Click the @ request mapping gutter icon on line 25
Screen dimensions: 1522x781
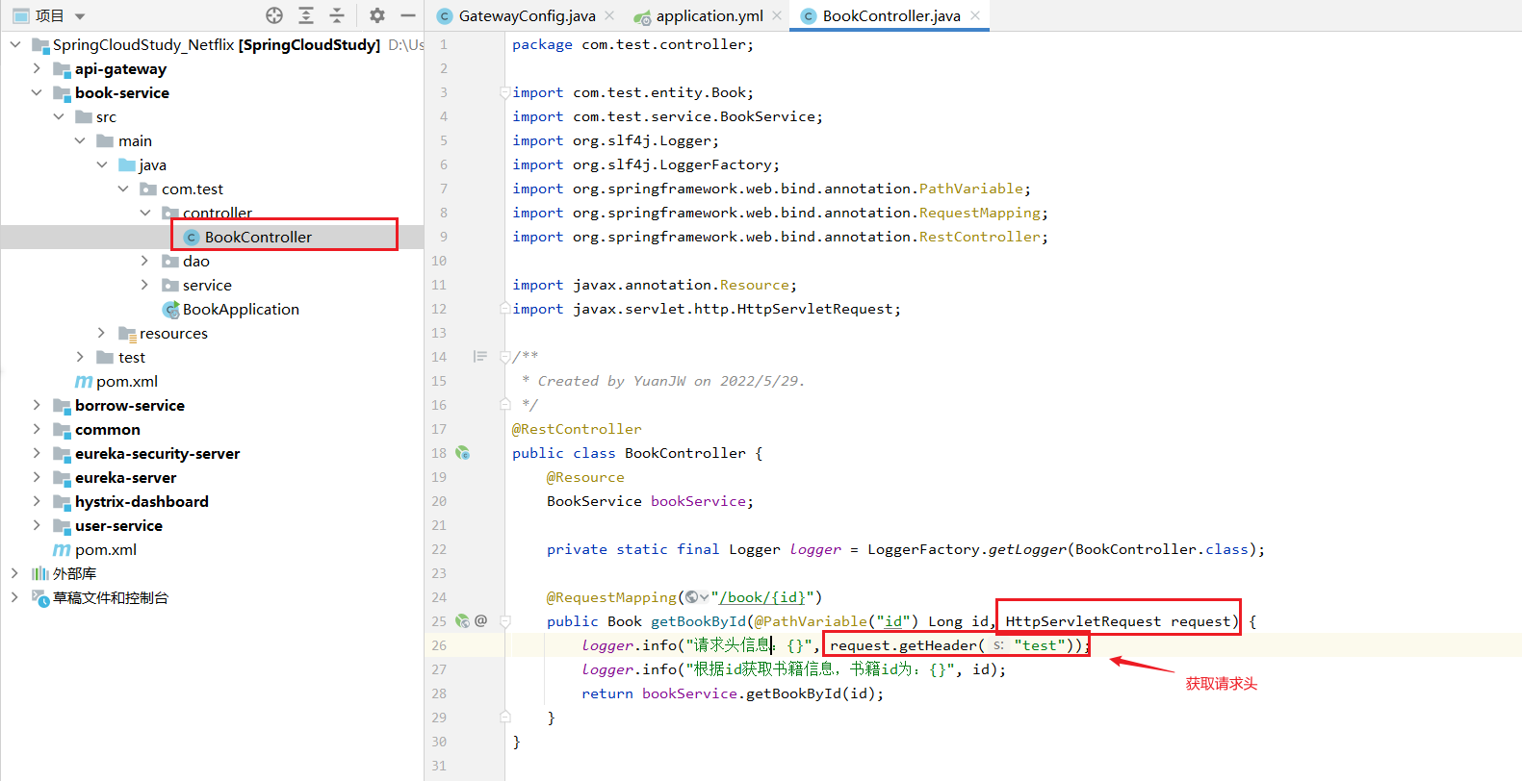[x=480, y=621]
